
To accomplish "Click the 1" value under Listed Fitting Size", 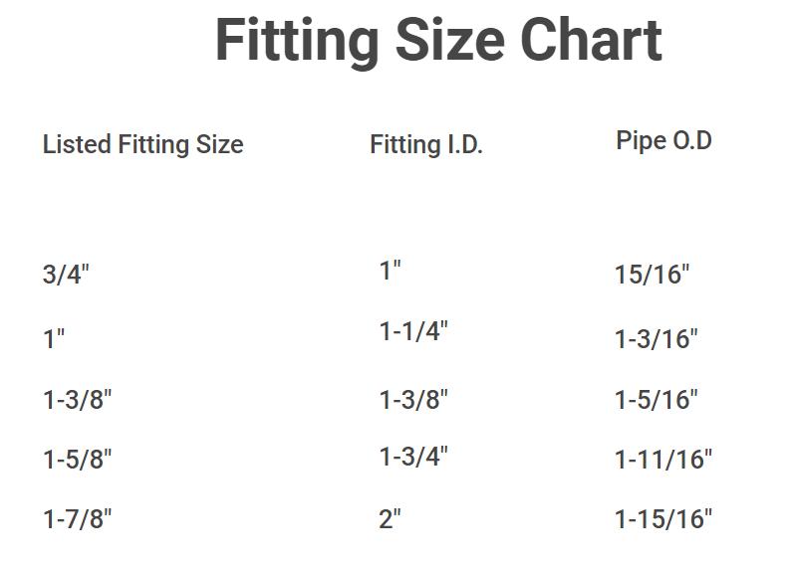I will [x=54, y=338].
